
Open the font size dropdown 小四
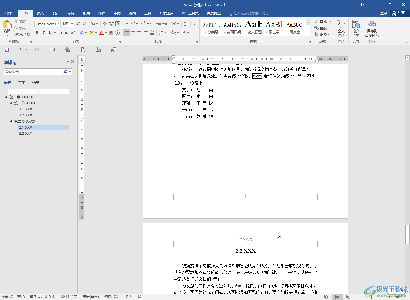[x=72, y=24]
